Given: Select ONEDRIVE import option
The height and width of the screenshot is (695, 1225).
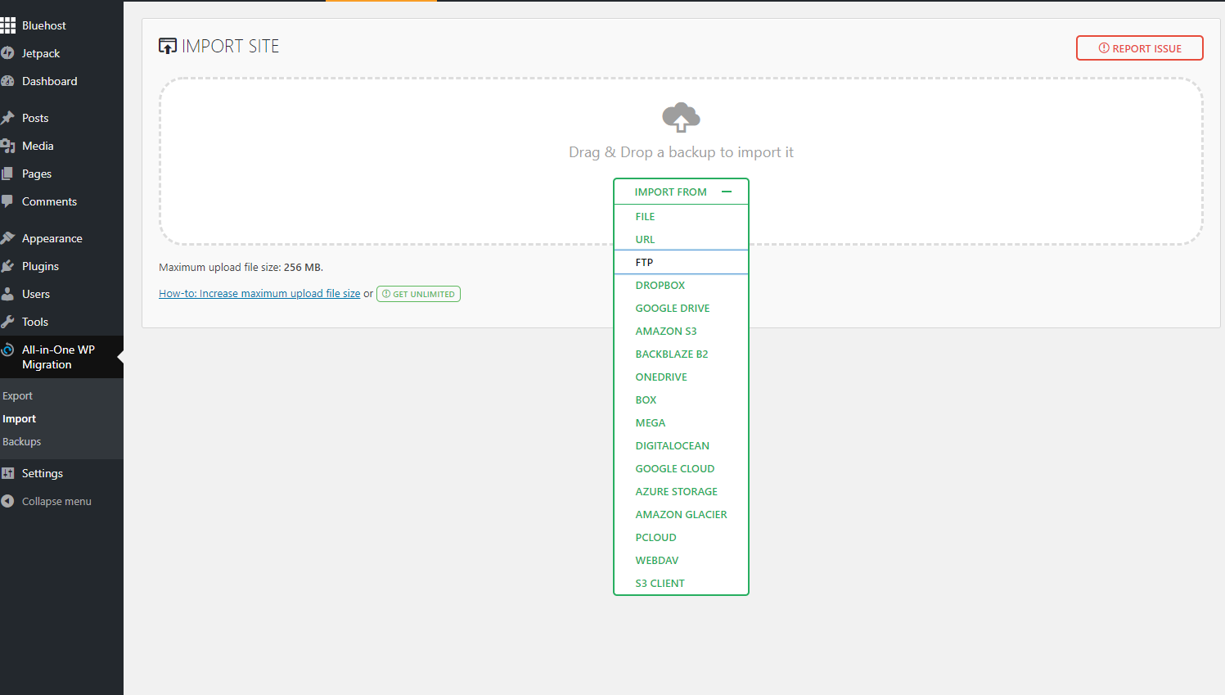Looking at the screenshot, I should pos(681,377).
